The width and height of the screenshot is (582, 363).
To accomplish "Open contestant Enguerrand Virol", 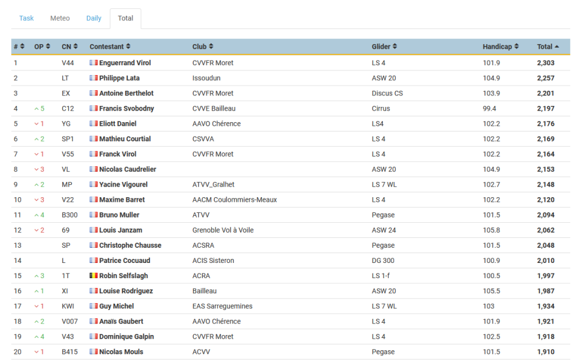I will [125, 63].
